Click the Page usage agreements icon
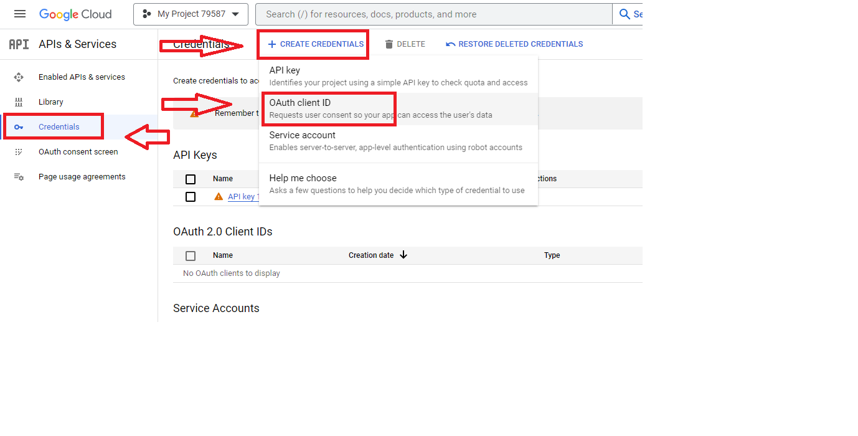The width and height of the screenshot is (858, 436). pos(19,177)
